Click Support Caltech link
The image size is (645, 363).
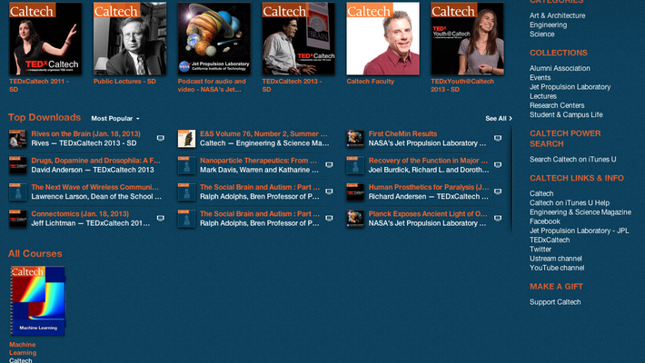click(555, 302)
